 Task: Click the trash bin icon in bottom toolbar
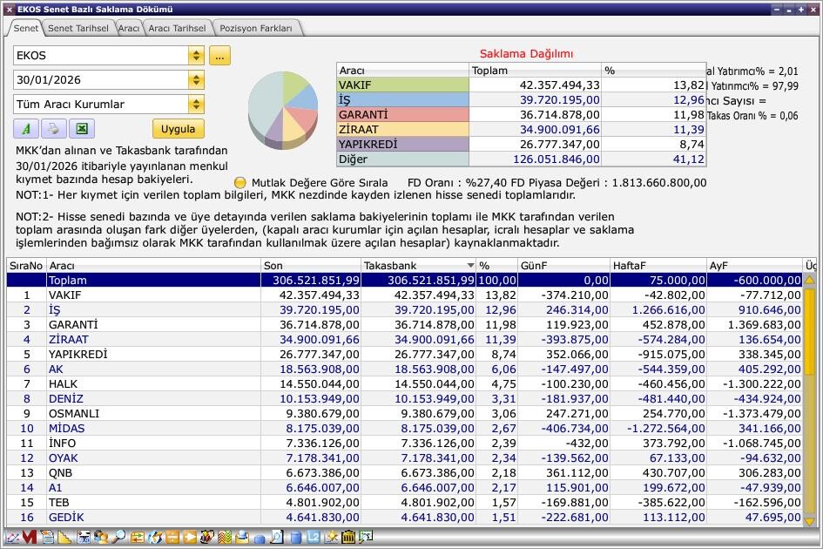[349, 538]
